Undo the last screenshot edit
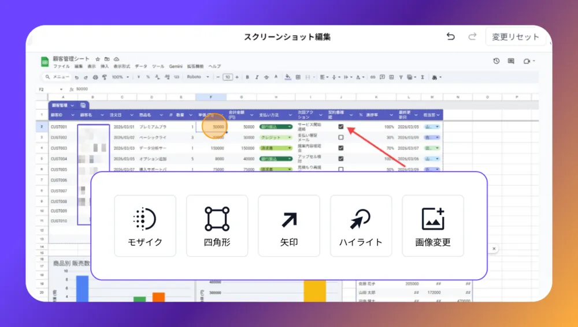The height and width of the screenshot is (327, 578). pyautogui.click(x=450, y=36)
